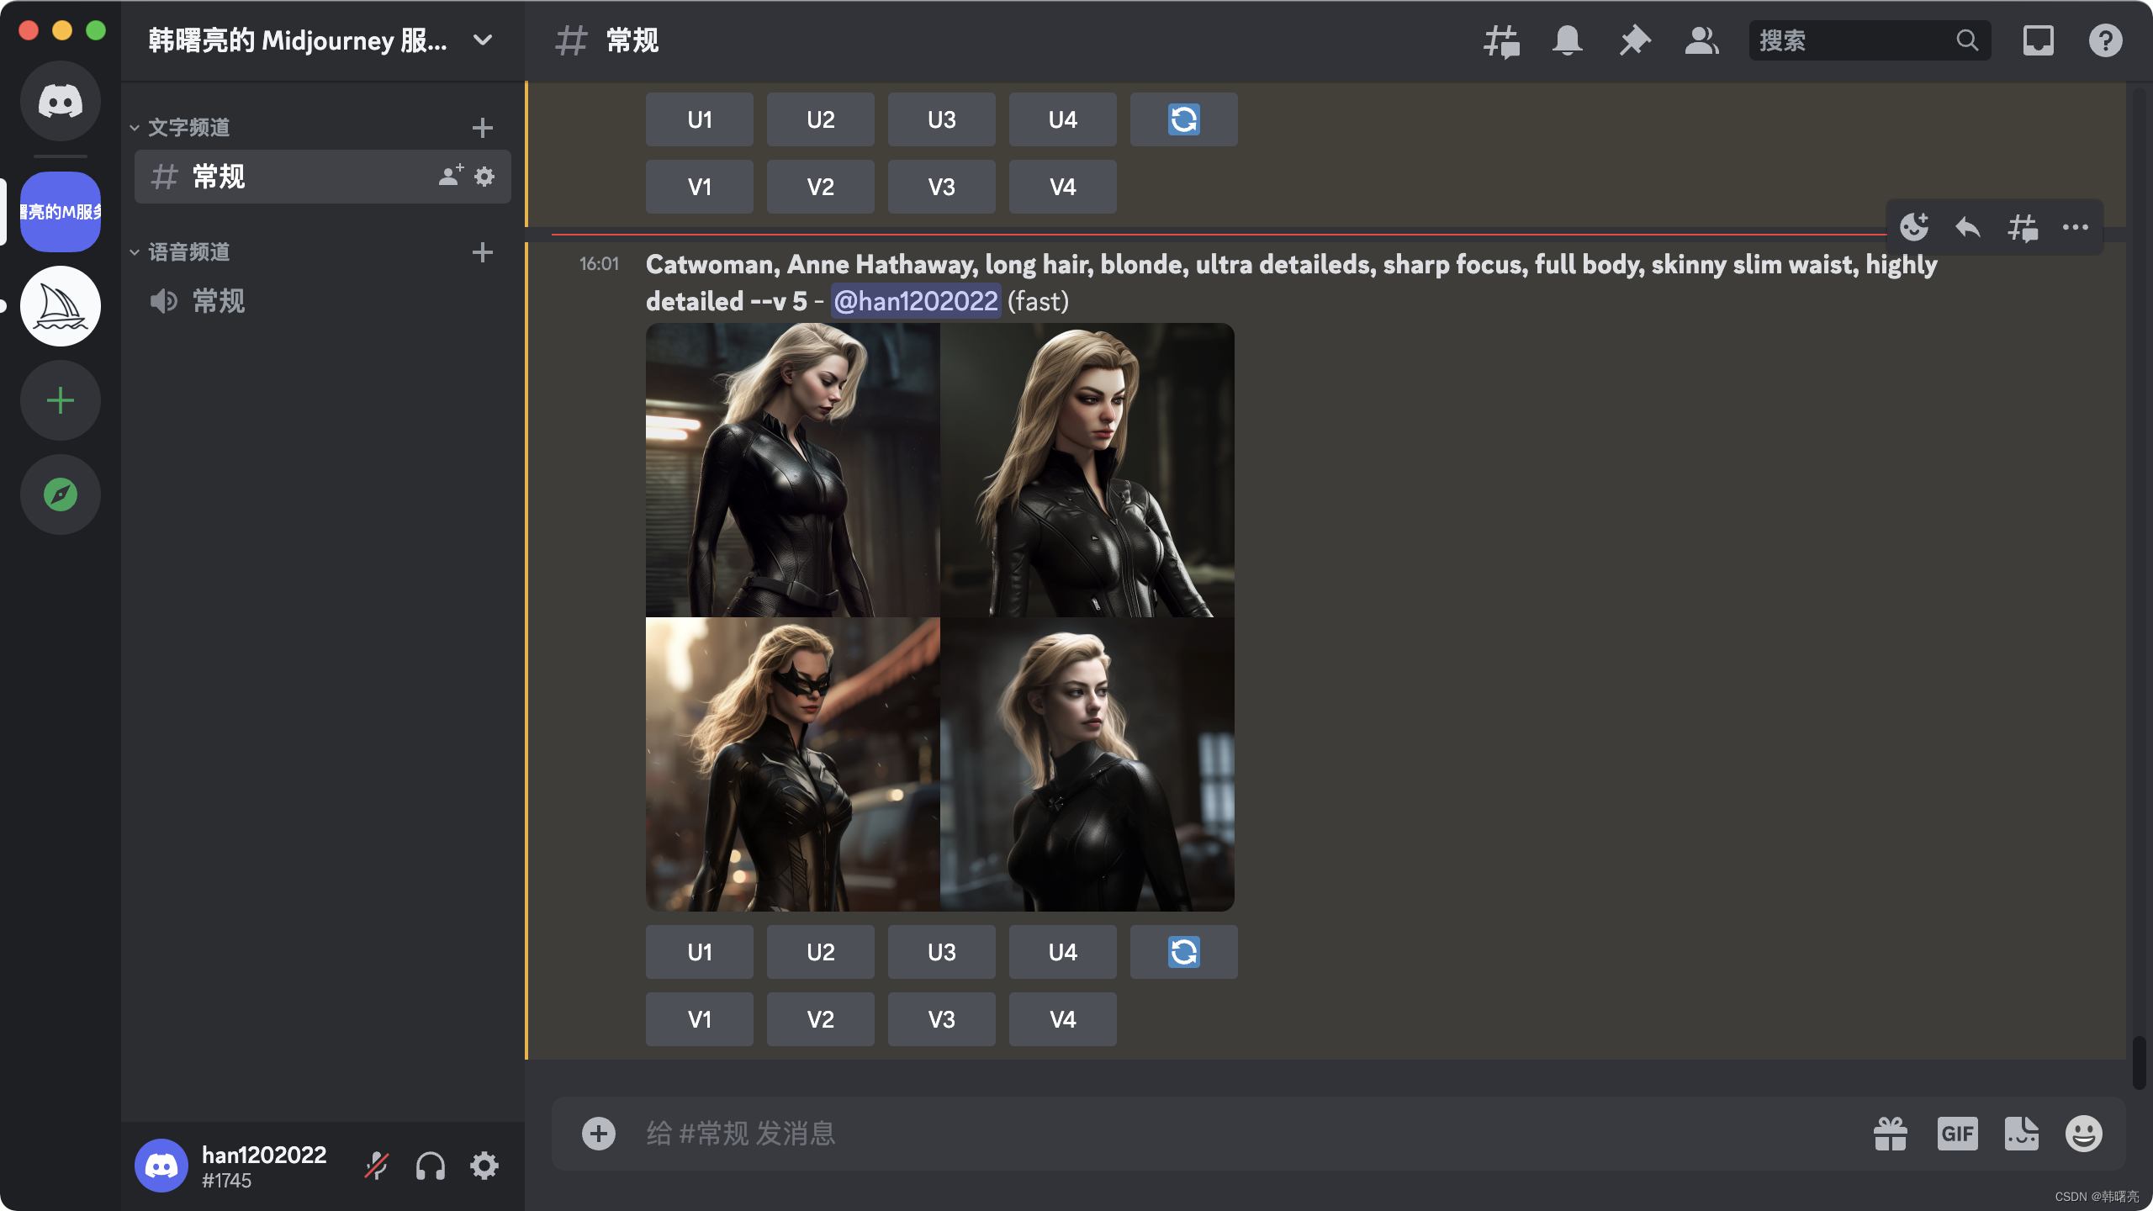Open Explore servers compass icon

click(61, 494)
